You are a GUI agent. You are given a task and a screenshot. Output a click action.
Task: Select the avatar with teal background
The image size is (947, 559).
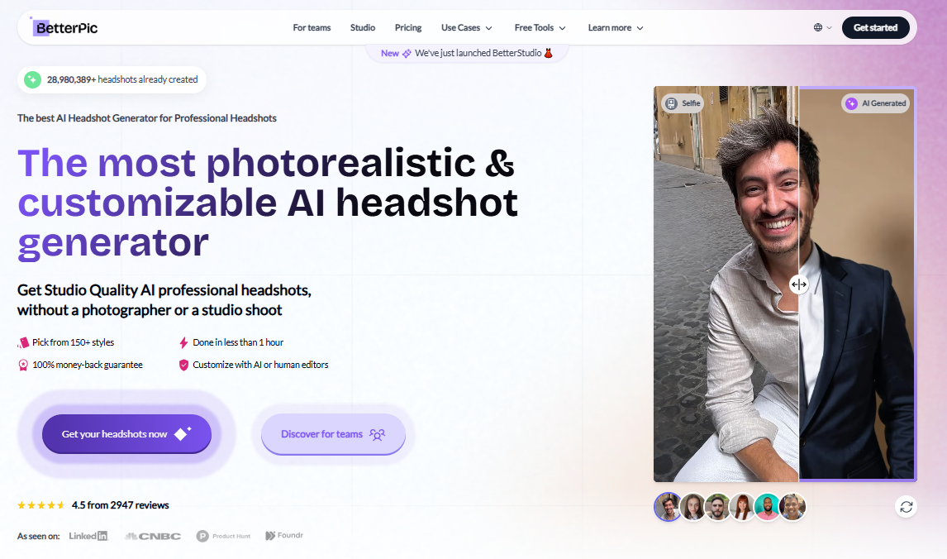point(767,507)
